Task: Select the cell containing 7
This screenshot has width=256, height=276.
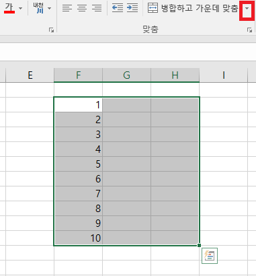Action: [x=78, y=194]
